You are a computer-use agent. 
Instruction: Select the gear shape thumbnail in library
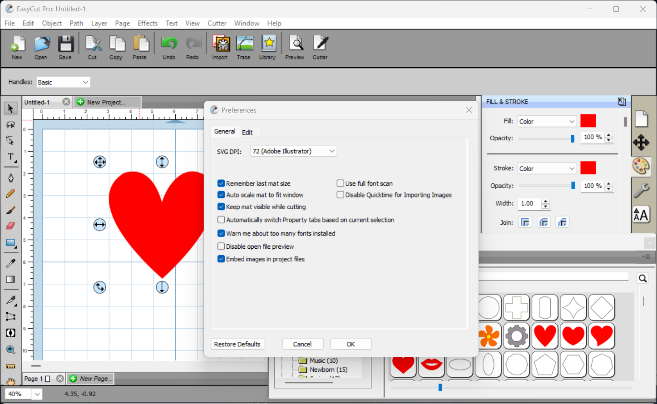(517, 336)
